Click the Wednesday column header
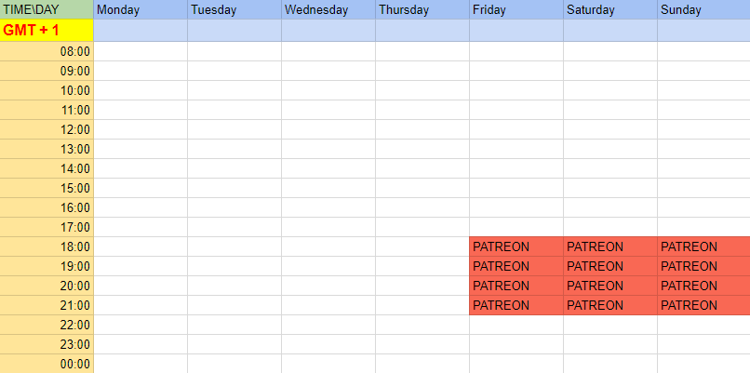The image size is (750, 373). point(328,9)
